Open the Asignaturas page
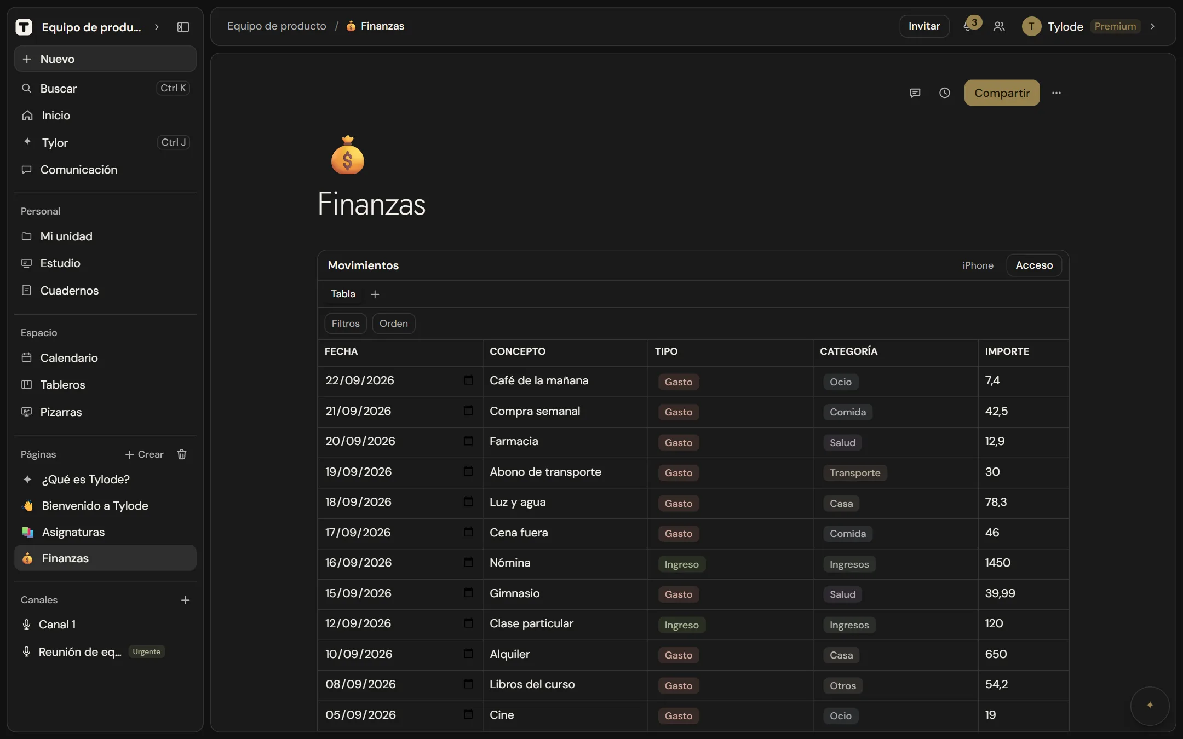1183x739 pixels. (105, 532)
